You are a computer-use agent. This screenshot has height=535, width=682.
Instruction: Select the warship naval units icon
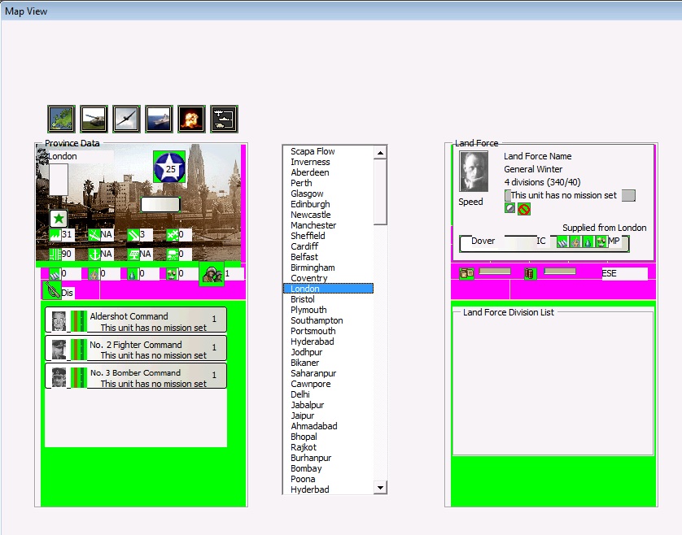point(159,119)
